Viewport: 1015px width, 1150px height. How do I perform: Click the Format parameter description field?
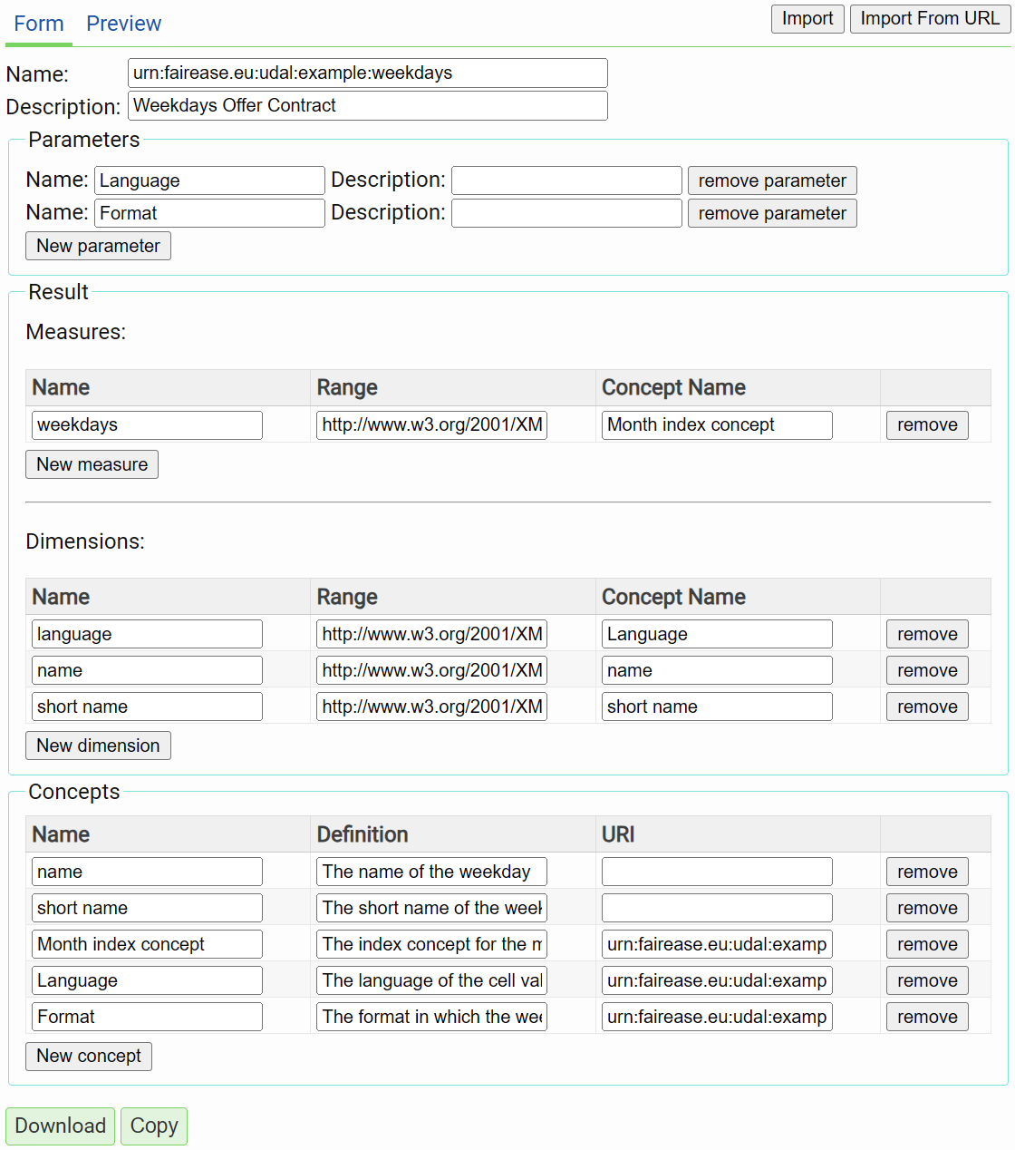pyautogui.click(x=565, y=213)
